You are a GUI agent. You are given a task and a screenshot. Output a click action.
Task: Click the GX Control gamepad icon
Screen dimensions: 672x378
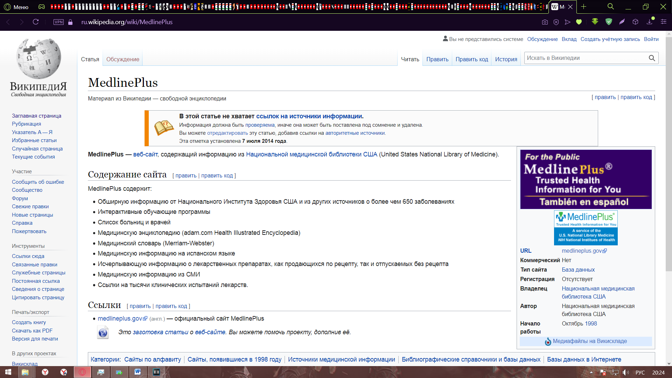[42, 7]
